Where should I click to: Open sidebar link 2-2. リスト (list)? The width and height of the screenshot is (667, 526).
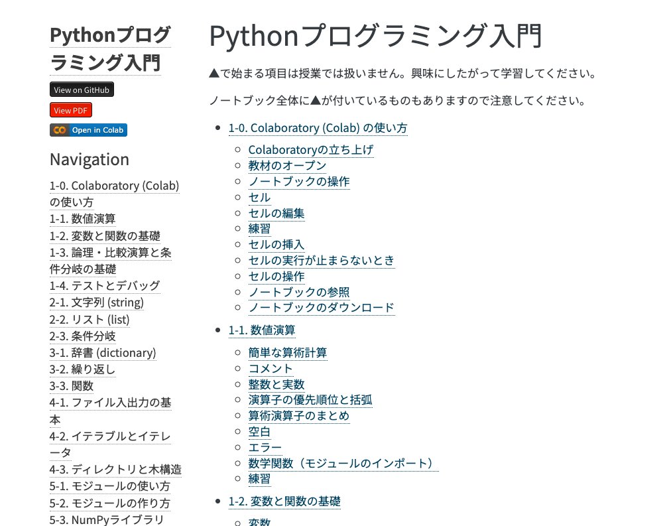coord(90,320)
